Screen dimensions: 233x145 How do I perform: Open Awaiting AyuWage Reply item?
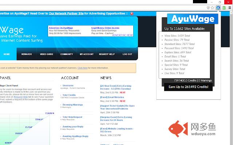coord(75,136)
